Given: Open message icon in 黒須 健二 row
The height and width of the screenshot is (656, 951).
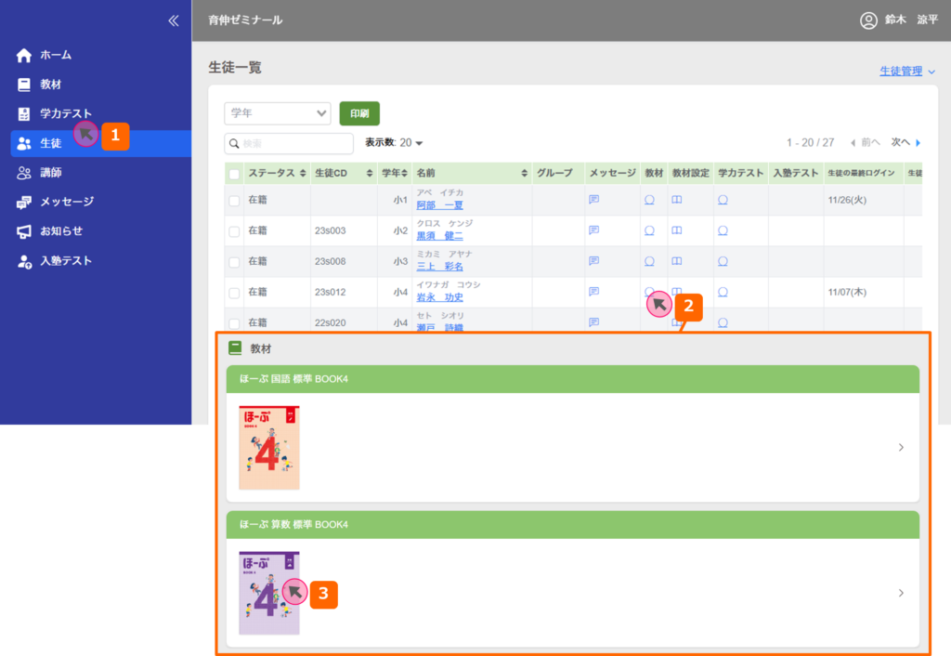Looking at the screenshot, I should [593, 230].
